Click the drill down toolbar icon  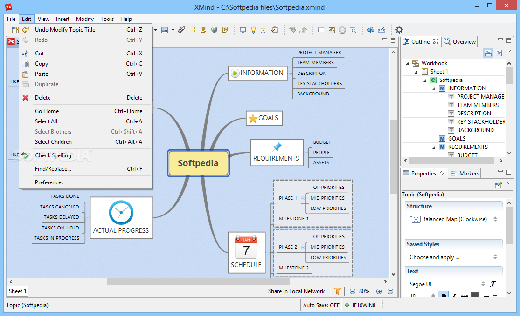[x=292, y=30]
